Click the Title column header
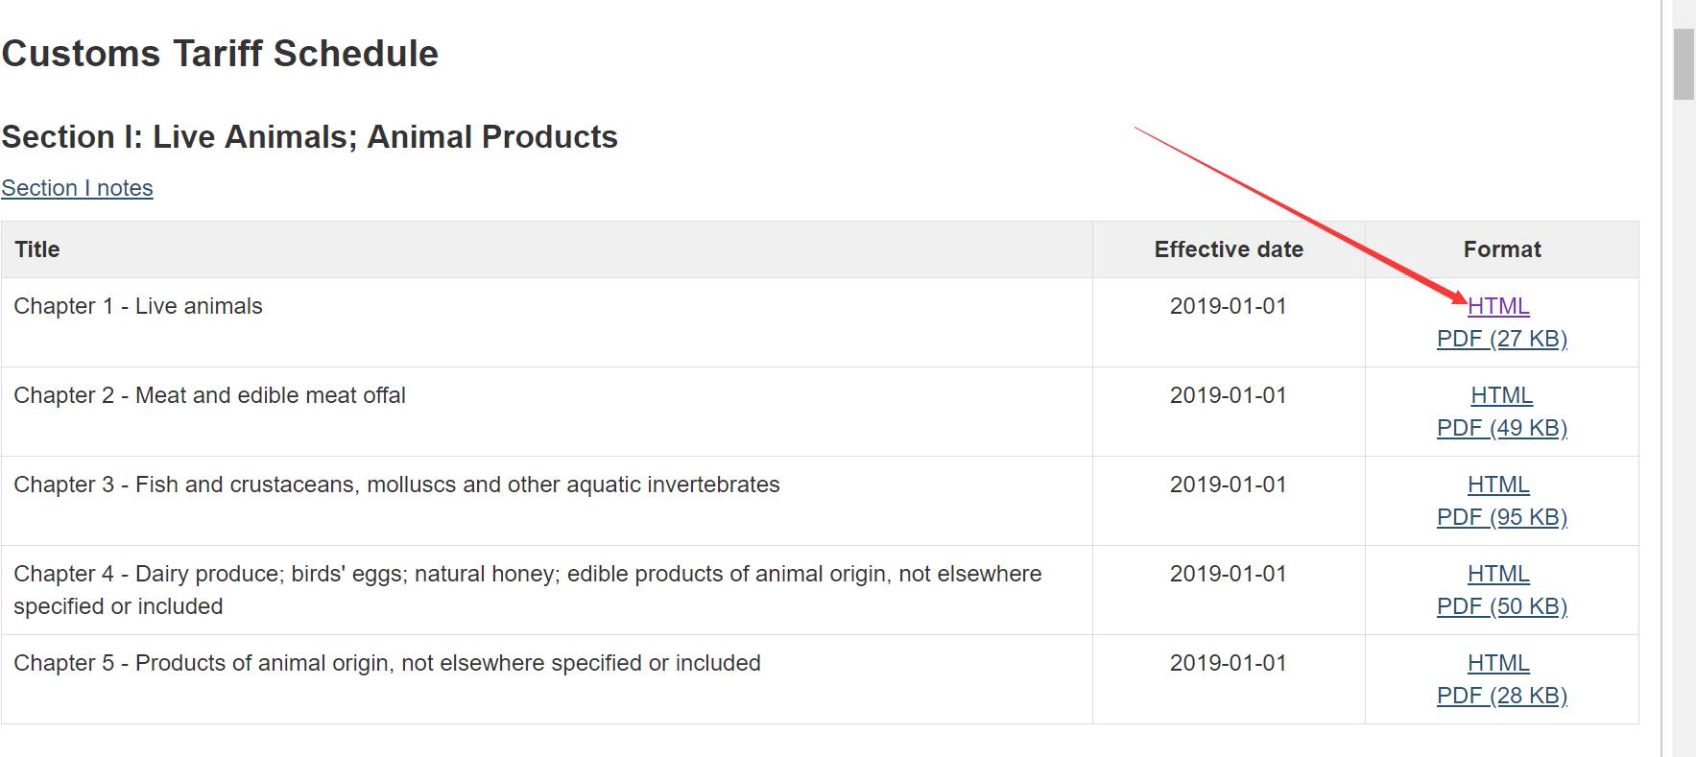This screenshot has height=757, width=1696. (x=37, y=249)
